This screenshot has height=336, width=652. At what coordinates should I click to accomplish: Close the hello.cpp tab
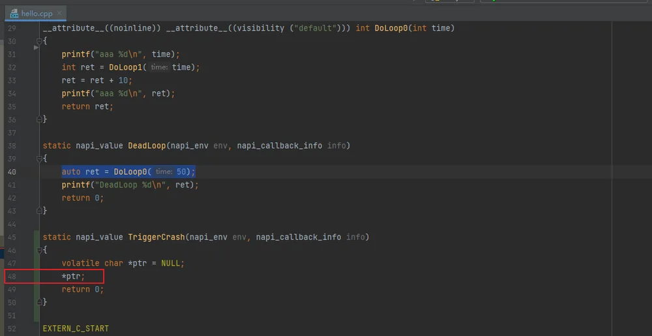click(60, 13)
